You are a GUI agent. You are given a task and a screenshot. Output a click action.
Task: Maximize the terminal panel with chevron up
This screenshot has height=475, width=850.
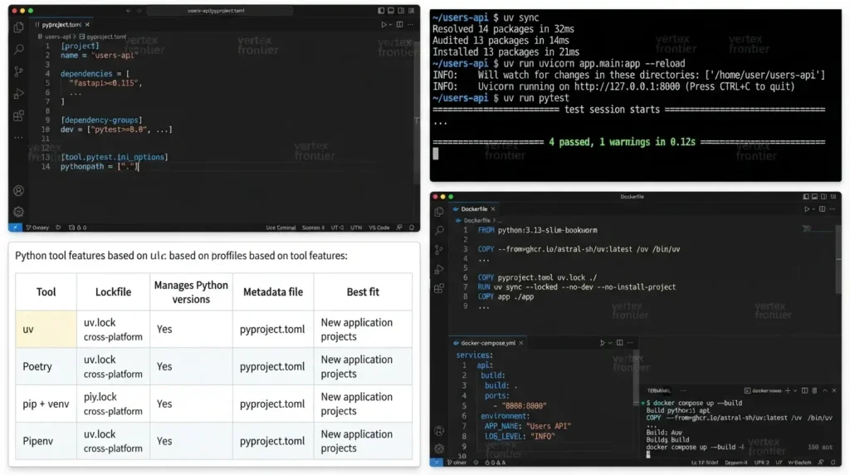pyautogui.click(x=825, y=390)
